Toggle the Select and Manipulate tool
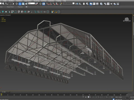Image resolution: width=134 pixels, height=100 pixels. click(x=40, y=4)
